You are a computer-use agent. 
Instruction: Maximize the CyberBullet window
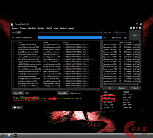click(137, 24)
